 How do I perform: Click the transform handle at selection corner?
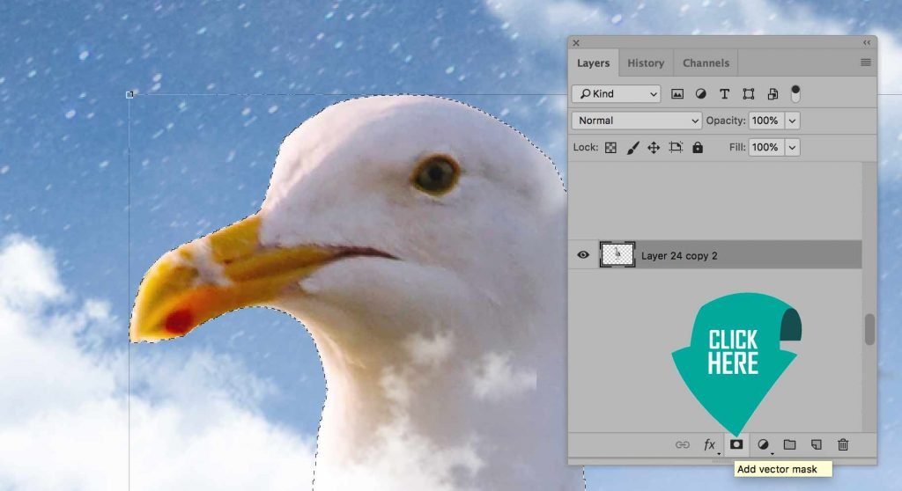pyautogui.click(x=129, y=94)
